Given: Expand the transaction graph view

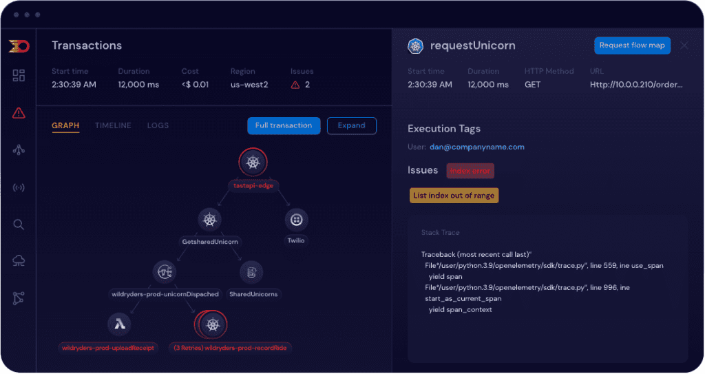Looking at the screenshot, I should coord(351,125).
